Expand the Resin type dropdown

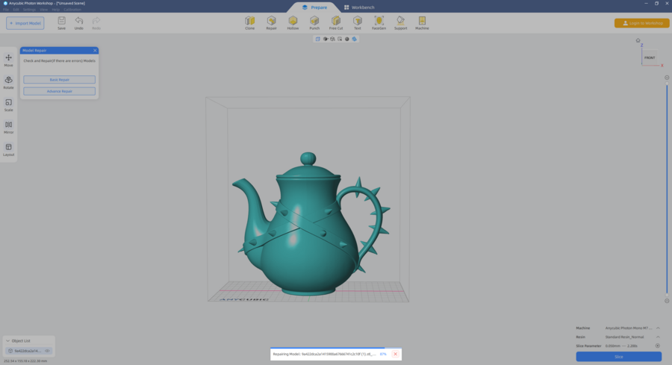[x=658, y=337]
